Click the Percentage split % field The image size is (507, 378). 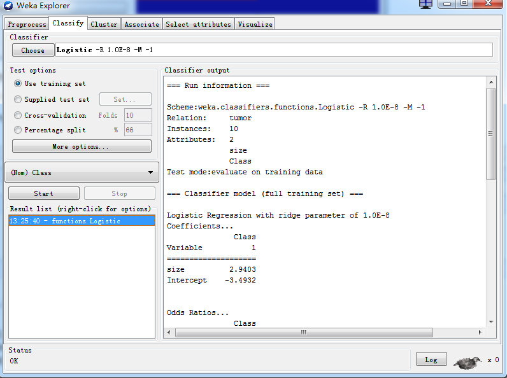138,130
